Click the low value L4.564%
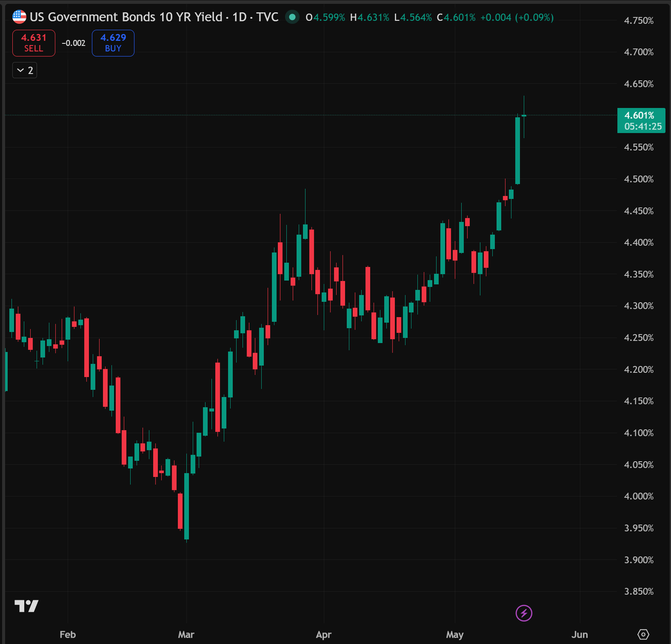671x644 pixels. 413,18
